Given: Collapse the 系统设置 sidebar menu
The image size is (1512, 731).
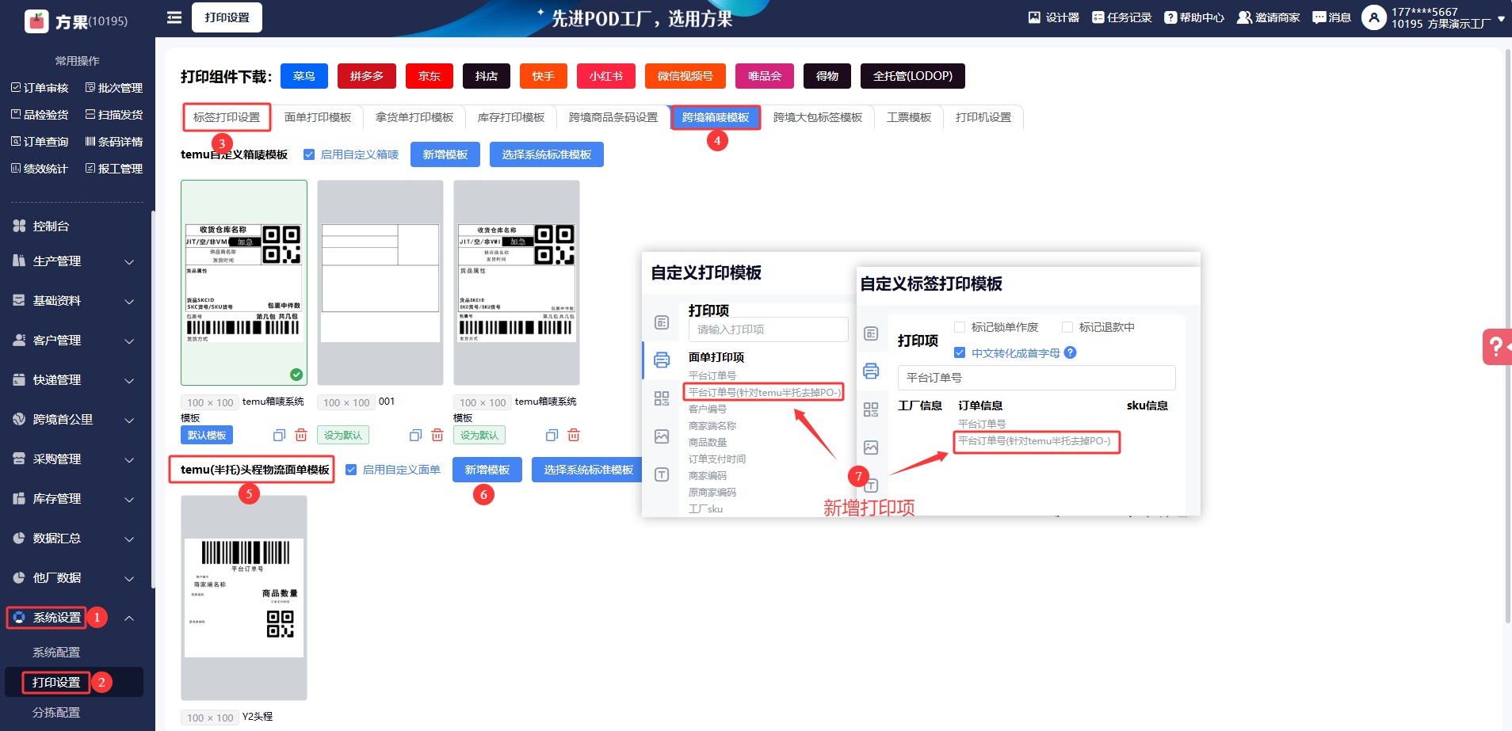Looking at the screenshot, I should (129, 618).
